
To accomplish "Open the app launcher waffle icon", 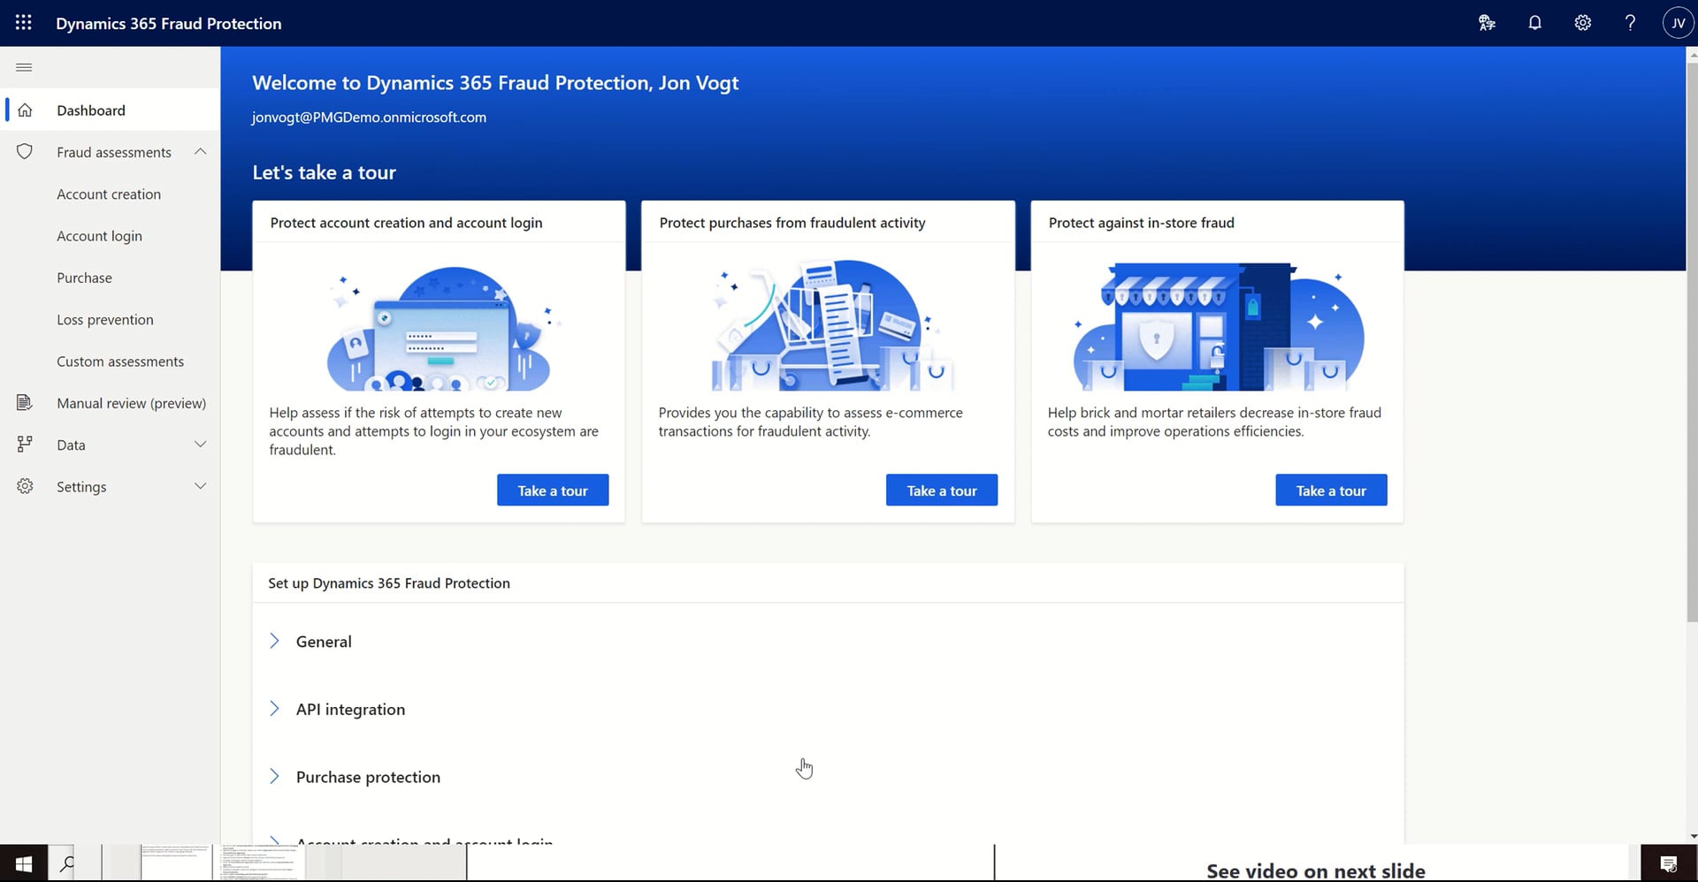I will [x=23, y=22].
